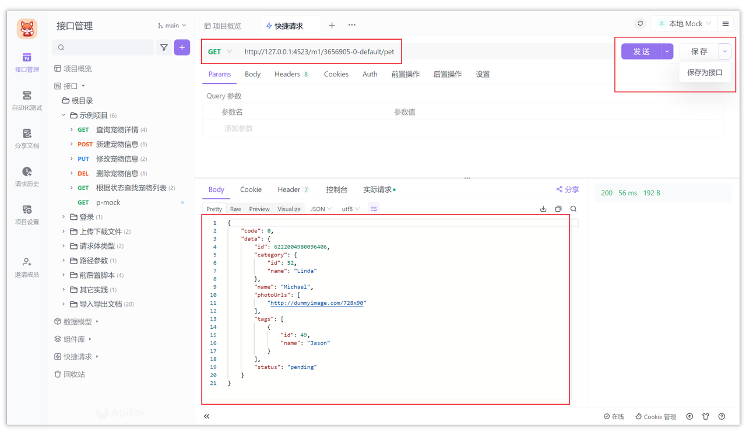Viewport: 746px width, 432px height.
Task: Switch response view to Preview
Action: point(259,209)
